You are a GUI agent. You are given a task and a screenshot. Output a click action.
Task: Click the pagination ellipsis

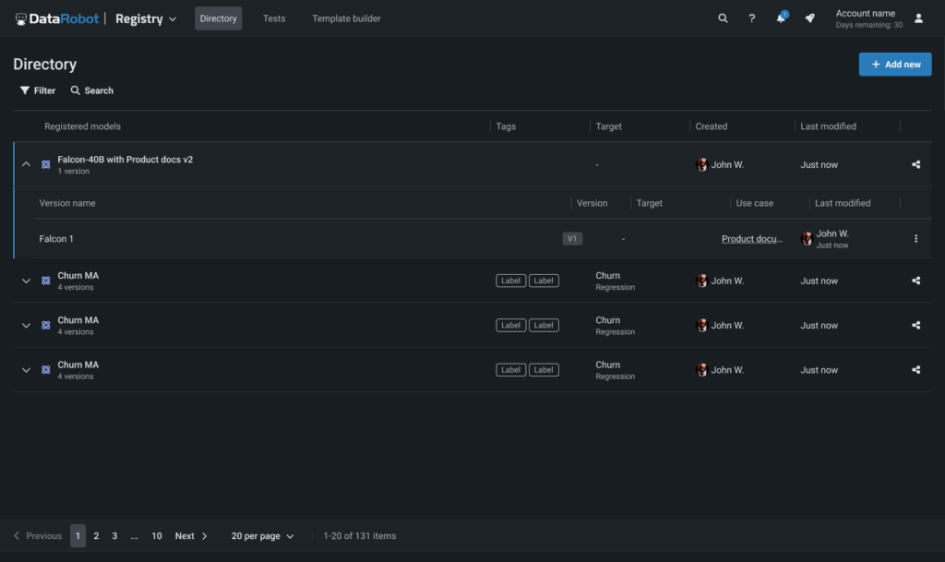point(135,536)
